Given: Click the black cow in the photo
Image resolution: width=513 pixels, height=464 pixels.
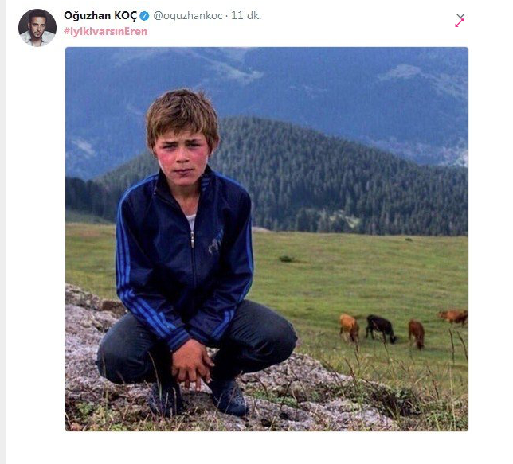Looking at the screenshot, I should click(x=381, y=329).
